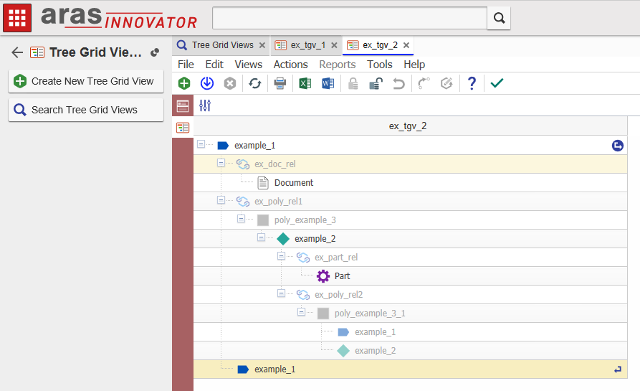Collapse the ex_doc_rel node

[221, 164]
